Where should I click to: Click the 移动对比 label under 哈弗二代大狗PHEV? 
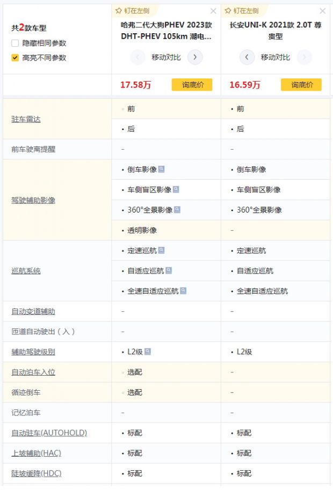[166, 57]
